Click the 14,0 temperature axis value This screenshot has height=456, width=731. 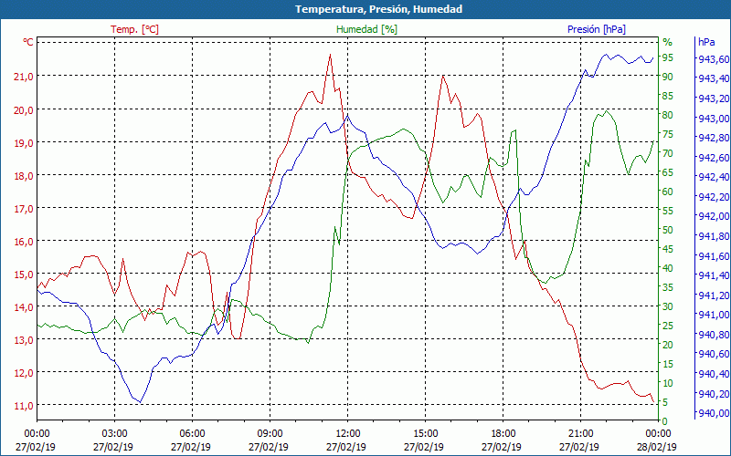coord(24,307)
